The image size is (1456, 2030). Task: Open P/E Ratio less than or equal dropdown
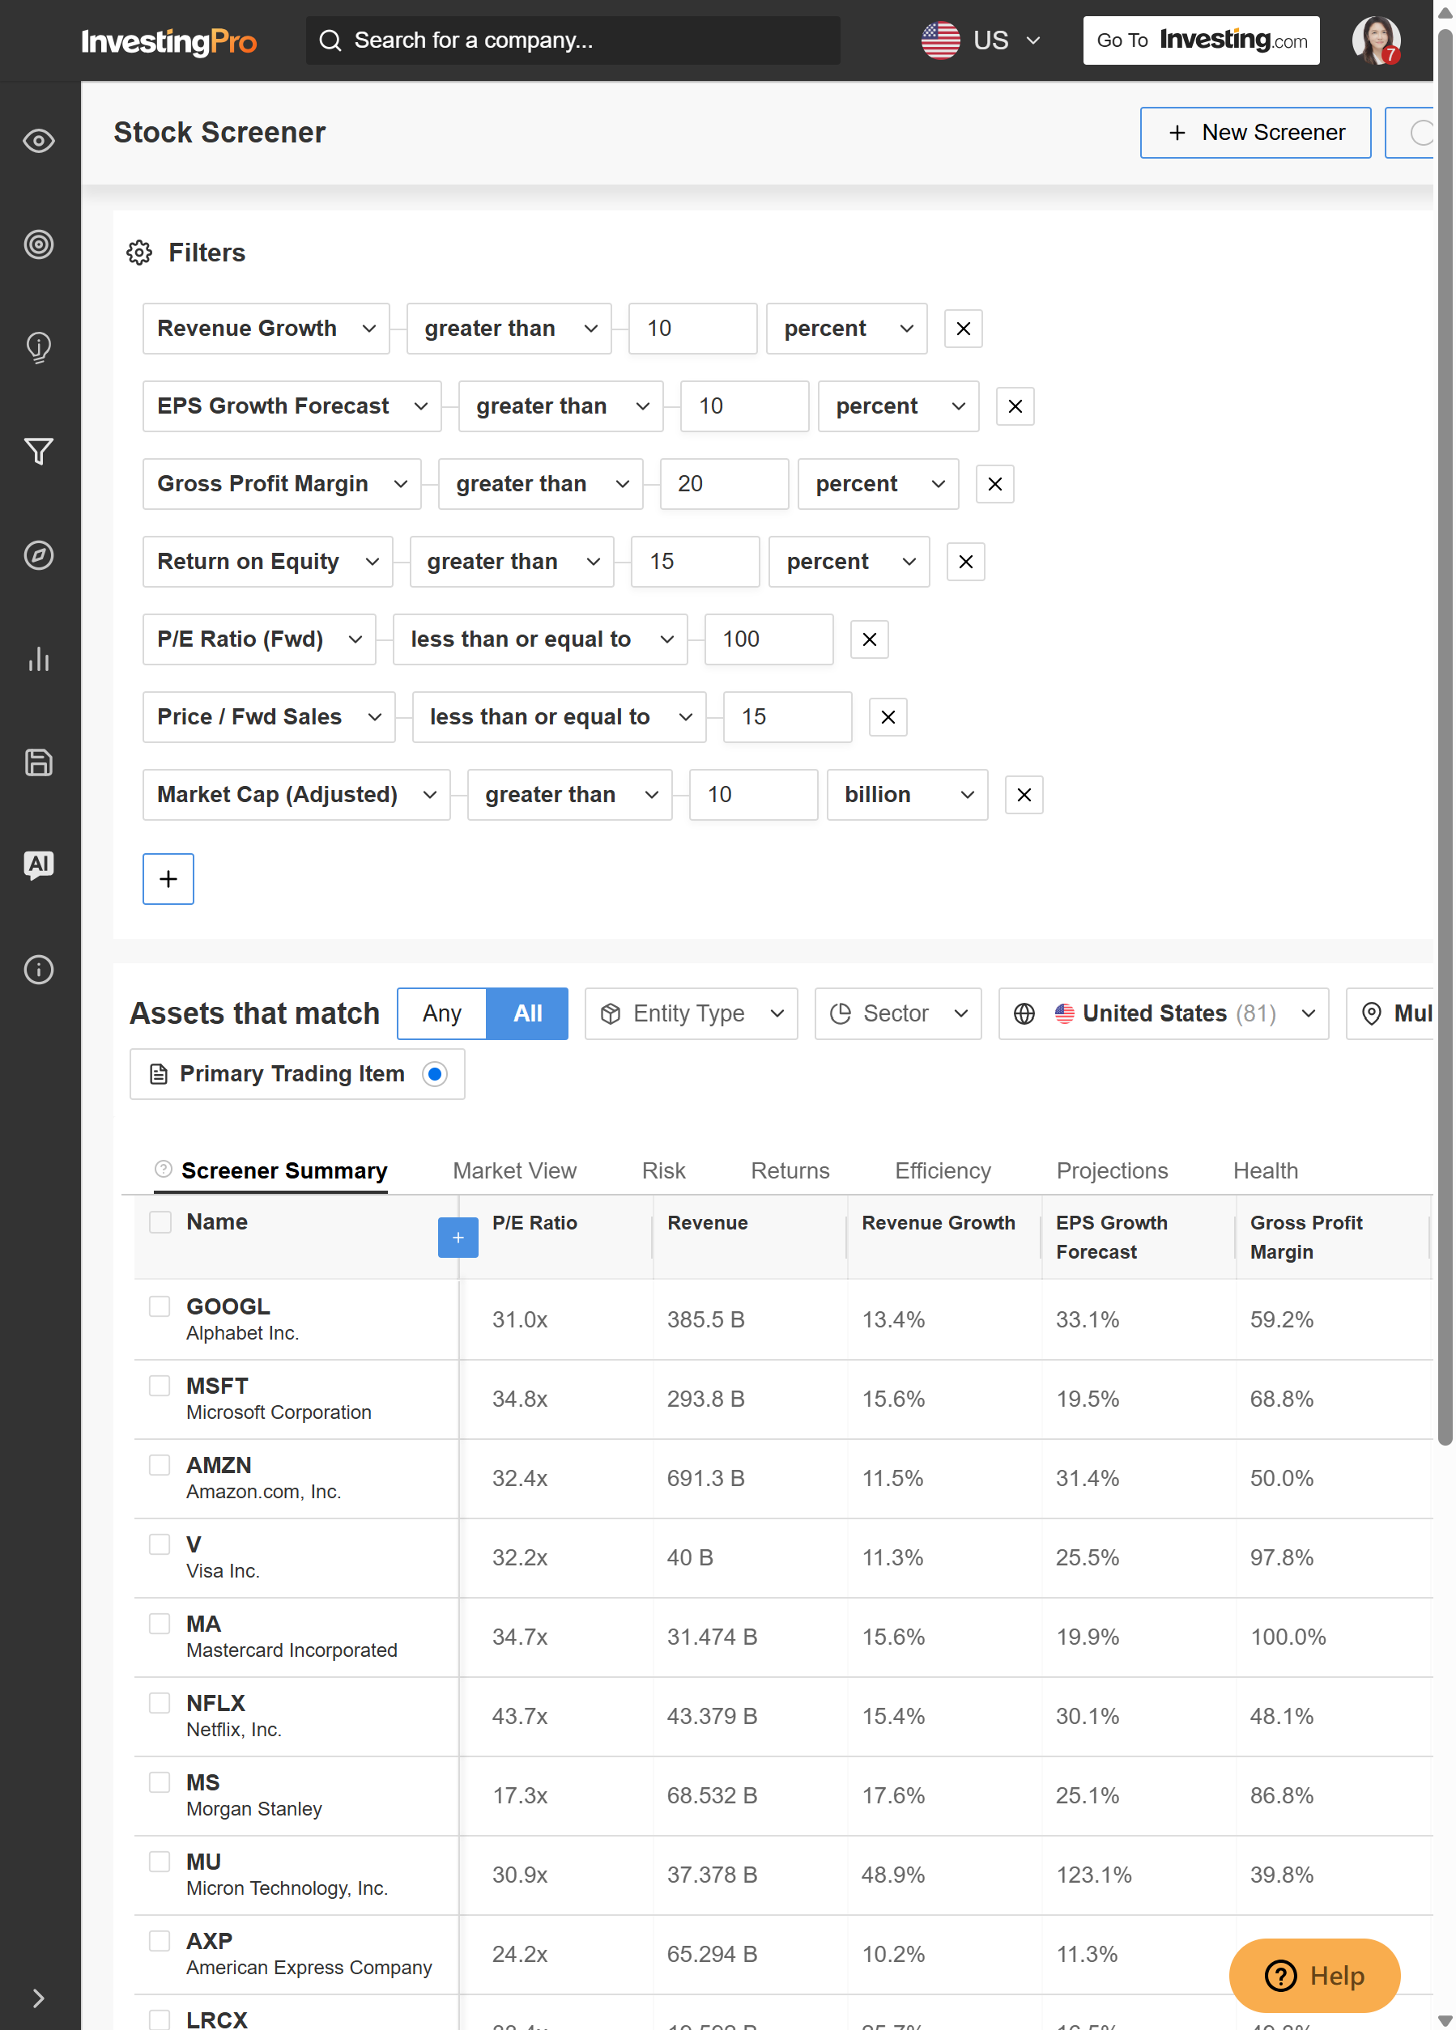(540, 640)
